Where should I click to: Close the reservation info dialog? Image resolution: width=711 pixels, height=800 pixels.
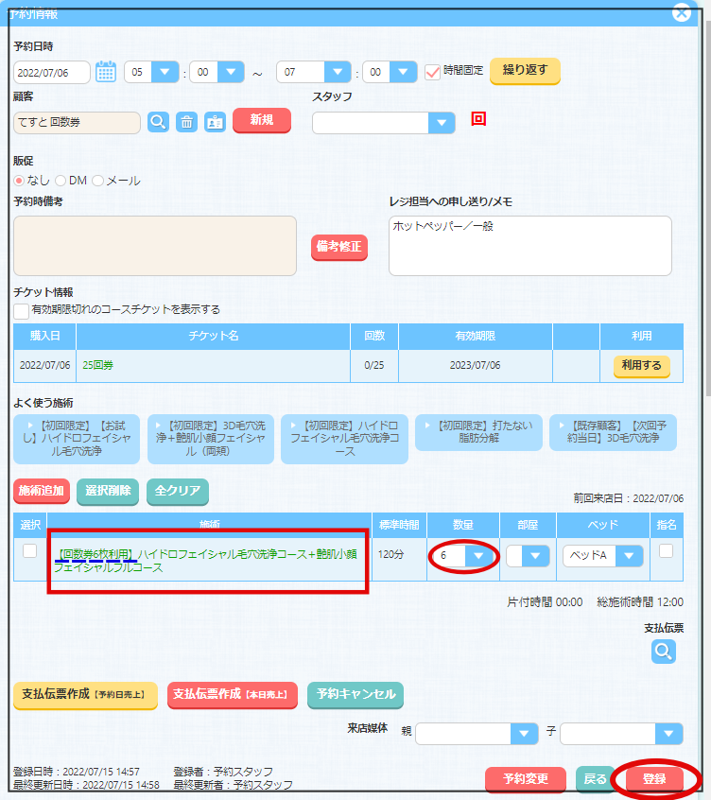pyautogui.click(x=681, y=12)
